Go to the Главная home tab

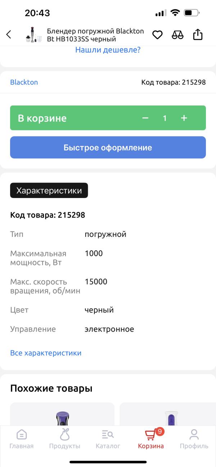[22, 439]
